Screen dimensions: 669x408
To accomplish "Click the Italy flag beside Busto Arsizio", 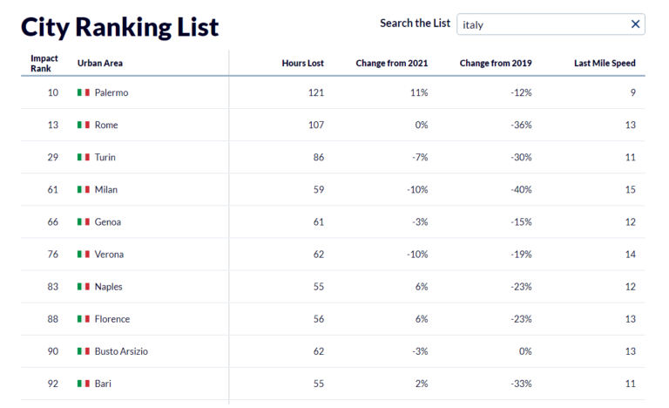I will coord(84,351).
